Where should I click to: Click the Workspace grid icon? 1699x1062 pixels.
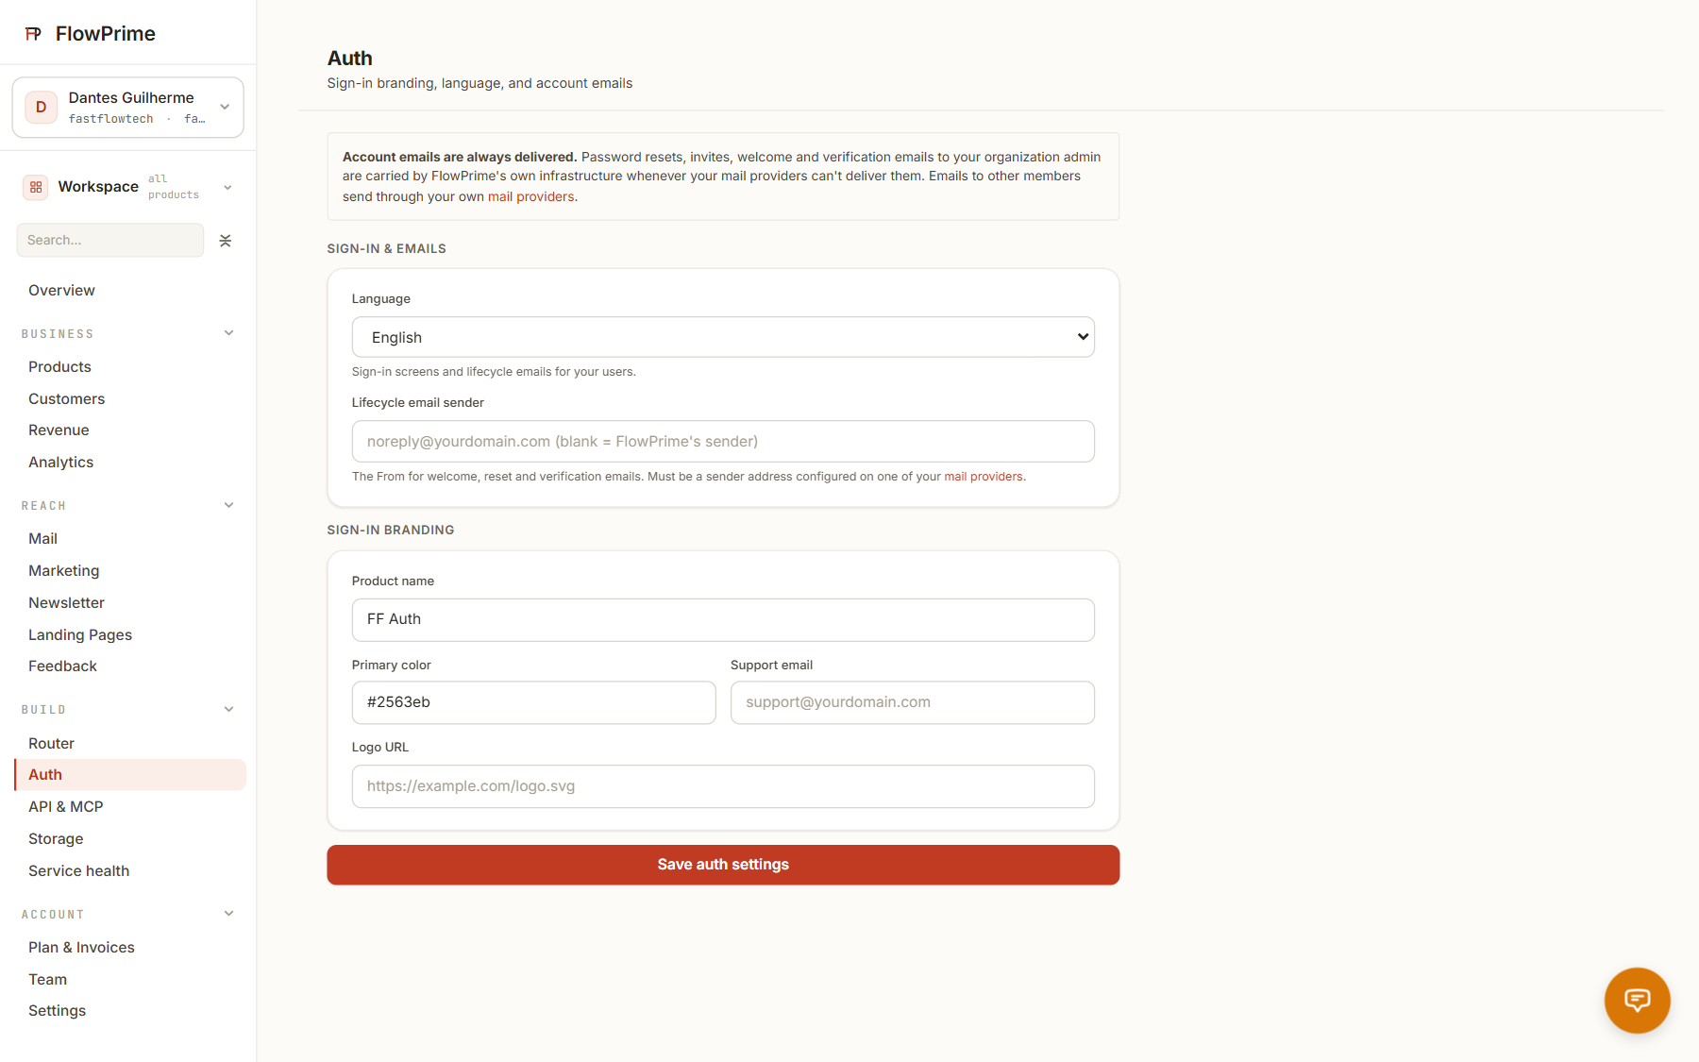click(x=36, y=187)
